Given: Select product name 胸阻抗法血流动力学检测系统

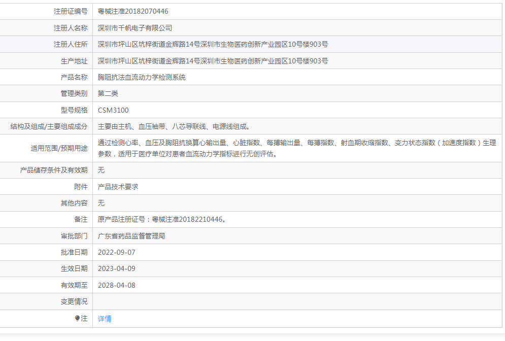Looking at the screenshot, I should (142, 77).
